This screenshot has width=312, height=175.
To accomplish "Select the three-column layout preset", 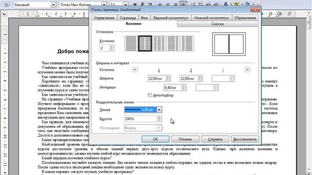I will pyautogui.click(x=159, y=43).
